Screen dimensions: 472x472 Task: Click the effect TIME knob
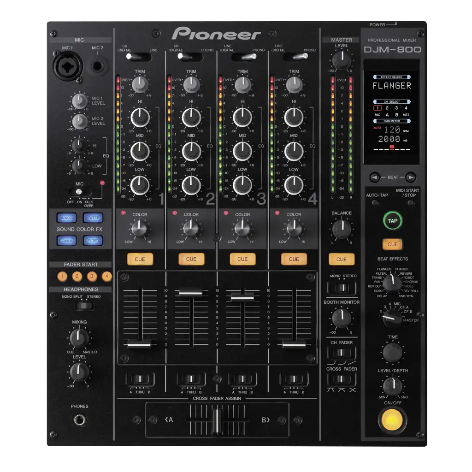coord(393,352)
